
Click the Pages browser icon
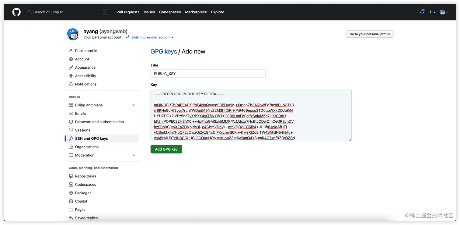click(71, 210)
